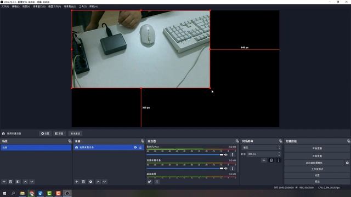Move scene down with arrow icon

[x=32, y=182]
